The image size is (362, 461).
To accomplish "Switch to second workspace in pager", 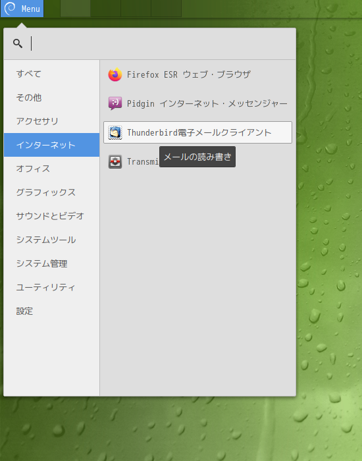I will [x=105, y=8].
